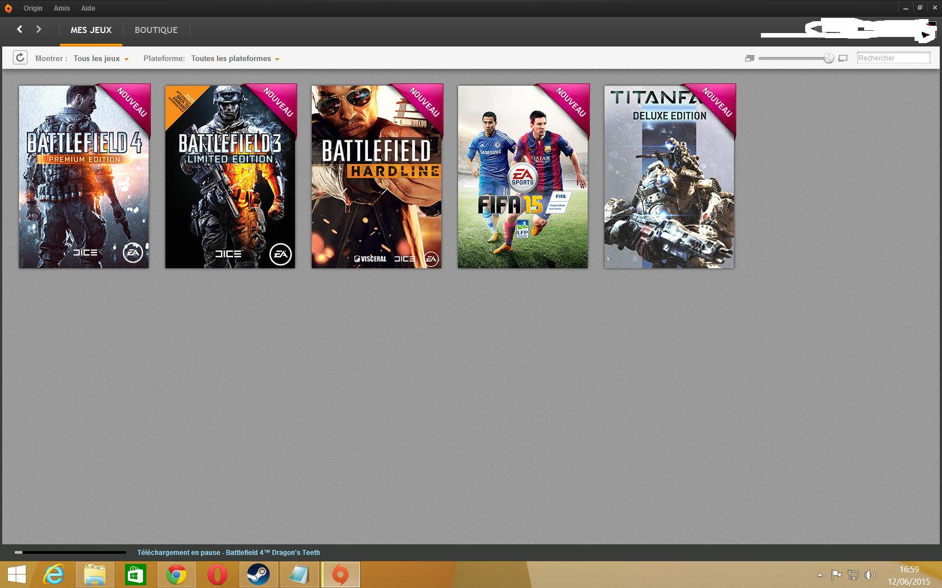Open File Explorer from the taskbar
Screen dimensions: 942x588
click(x=95, y=575)
